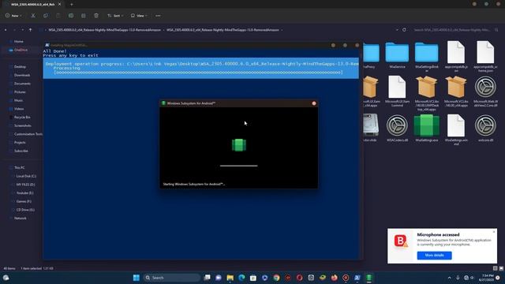Open Desktop in navigation pane
This screenshot has width=505, height=284.
(x=20, y=66)
